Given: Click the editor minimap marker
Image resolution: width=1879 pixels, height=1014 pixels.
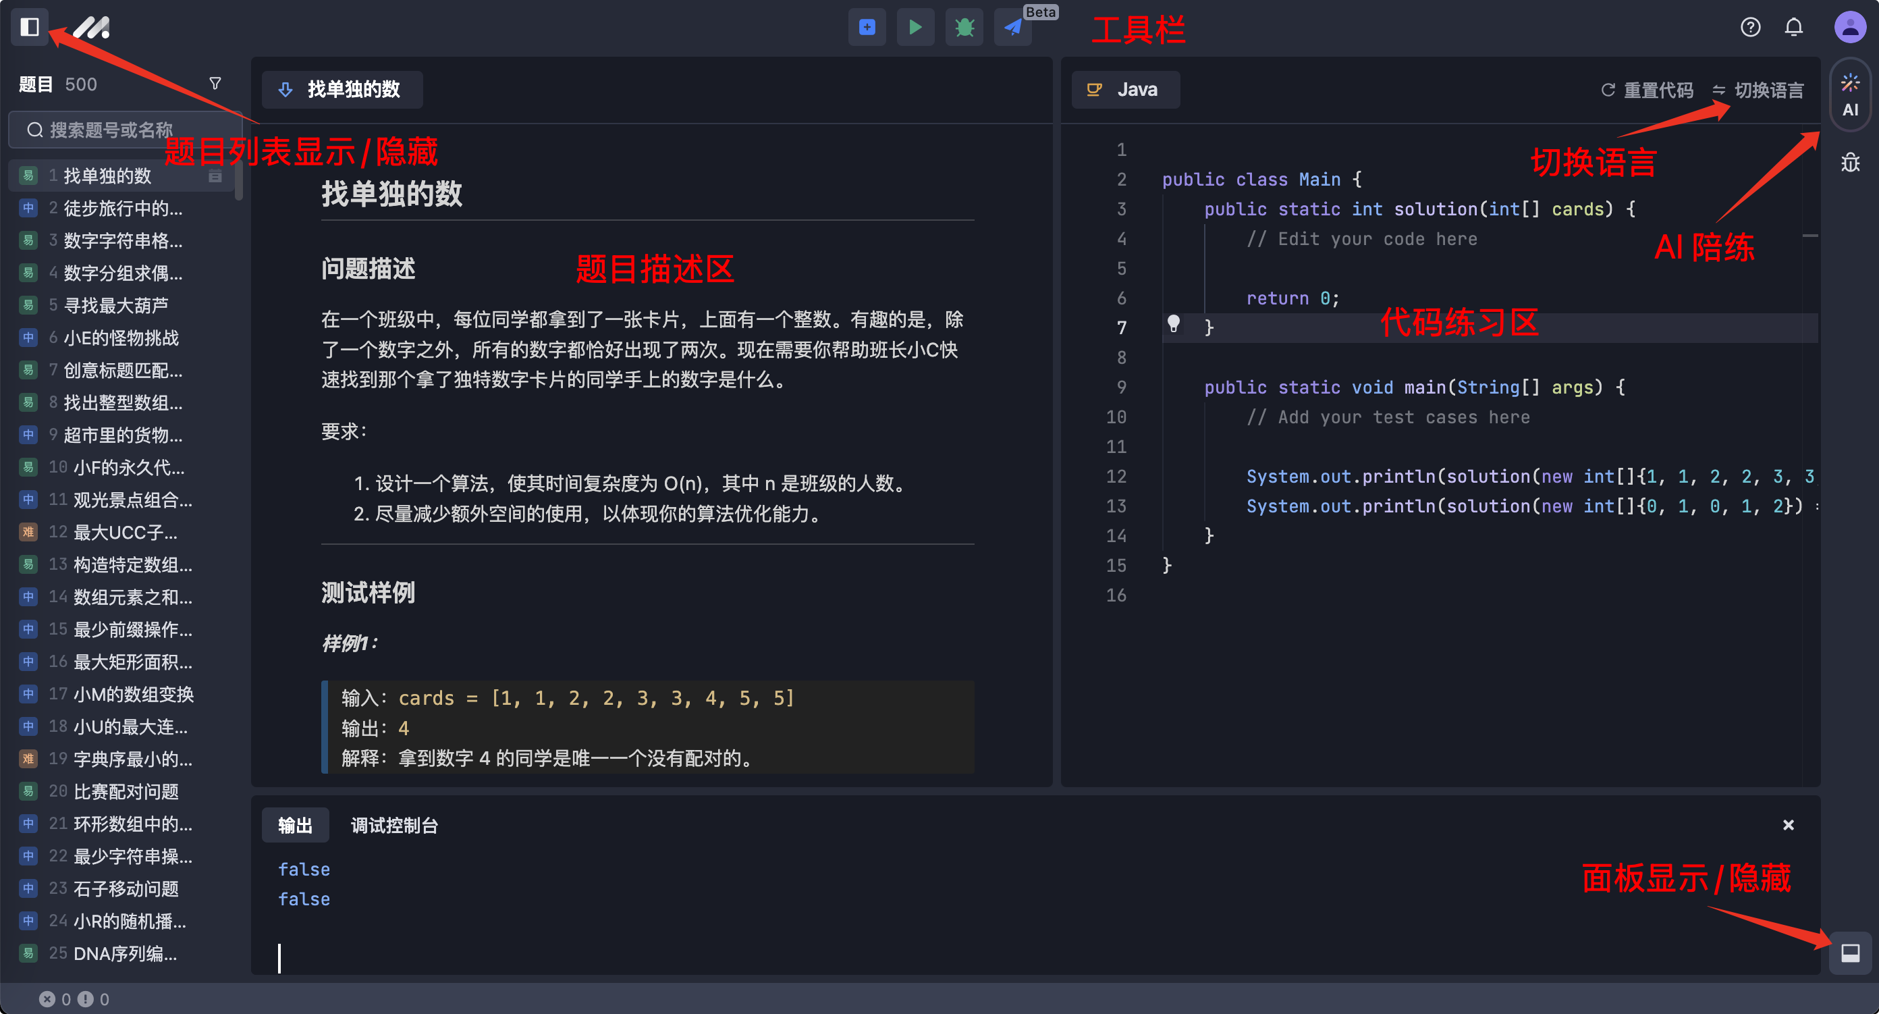Looking at the screenshot, I should [1809, 236].
